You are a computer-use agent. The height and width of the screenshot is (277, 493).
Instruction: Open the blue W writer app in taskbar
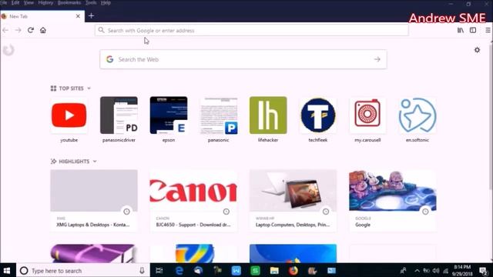(x=236, y=270)
